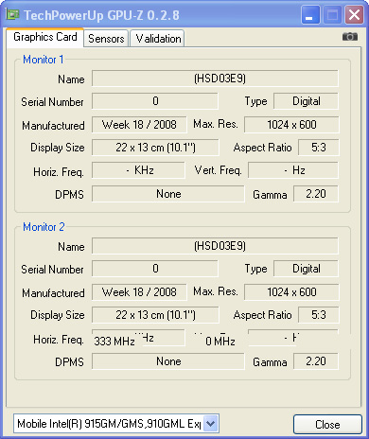Click Monitor 2 Name field (HSD03E9)
Viewport: 369px width, 439px height.
point(215,246)
